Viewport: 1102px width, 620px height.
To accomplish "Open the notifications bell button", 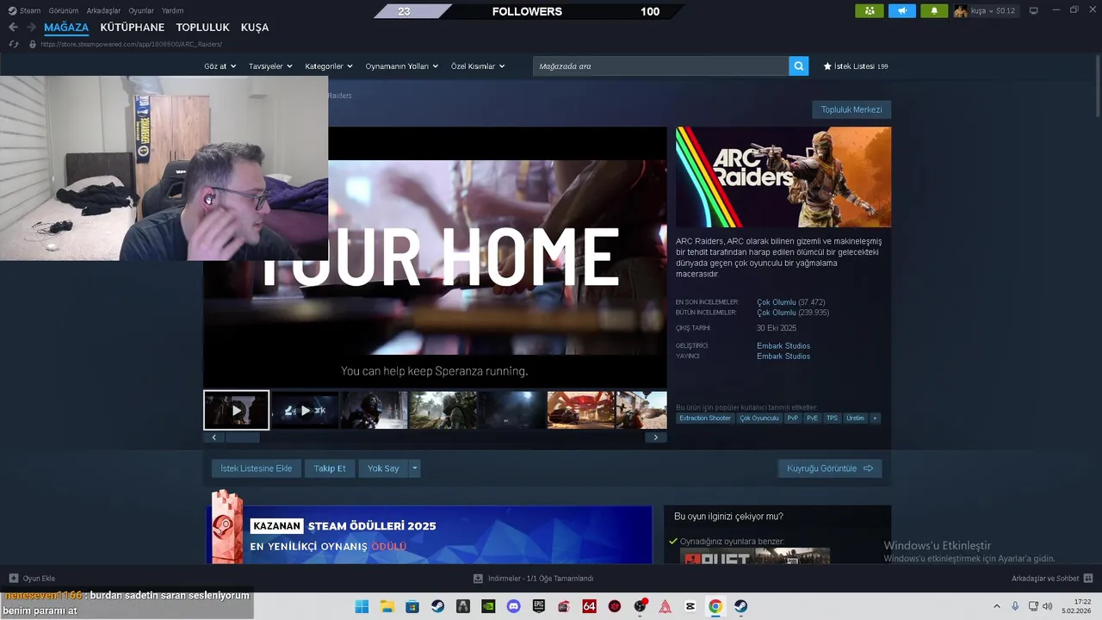I will (934, 11).
